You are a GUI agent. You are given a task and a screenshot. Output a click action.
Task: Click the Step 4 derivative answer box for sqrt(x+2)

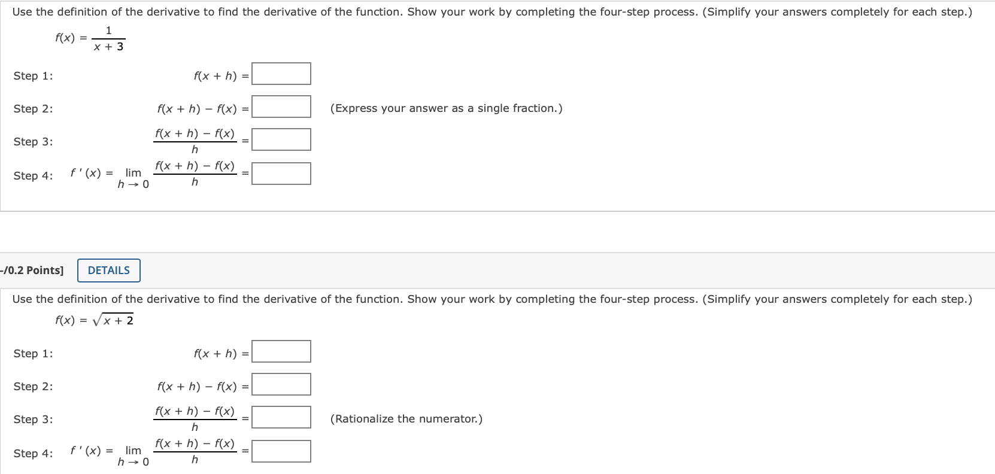pos(281,451)
